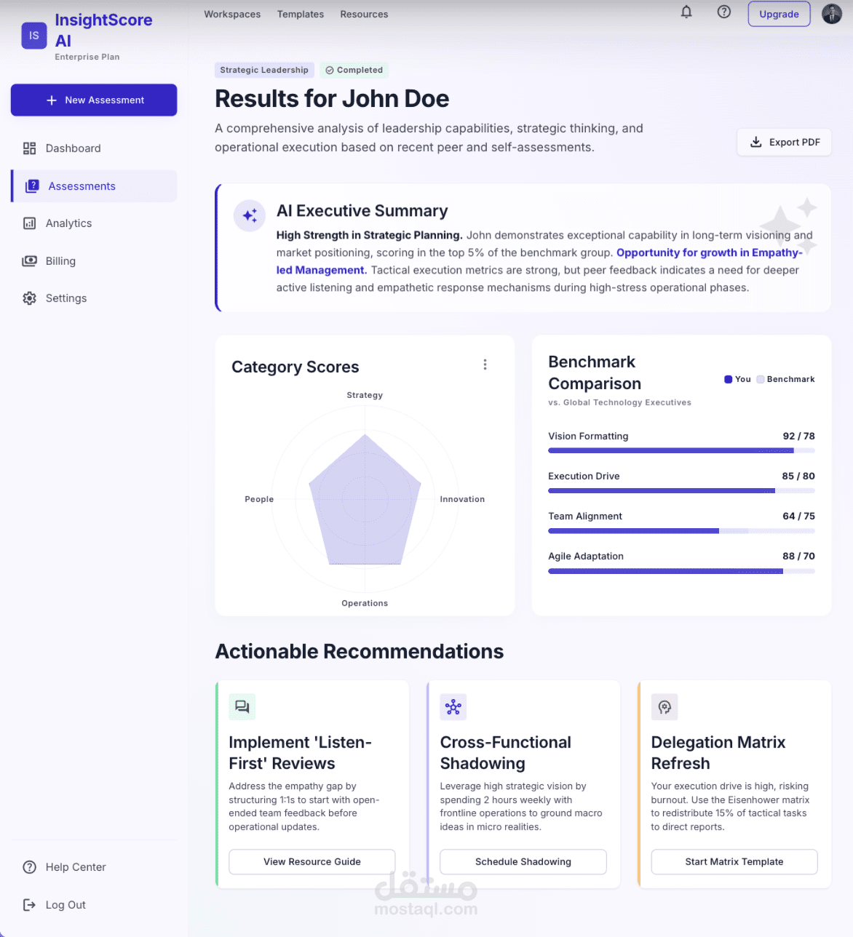Click the '92 / 78' score value
Viewport: 853px width, 937px height.
pyautogui.click(x=798, y=436)
